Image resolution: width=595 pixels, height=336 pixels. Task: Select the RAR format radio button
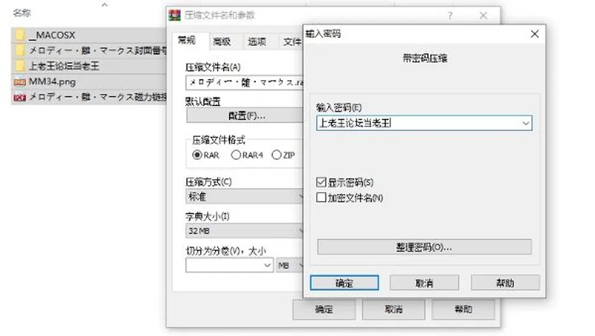197,155
